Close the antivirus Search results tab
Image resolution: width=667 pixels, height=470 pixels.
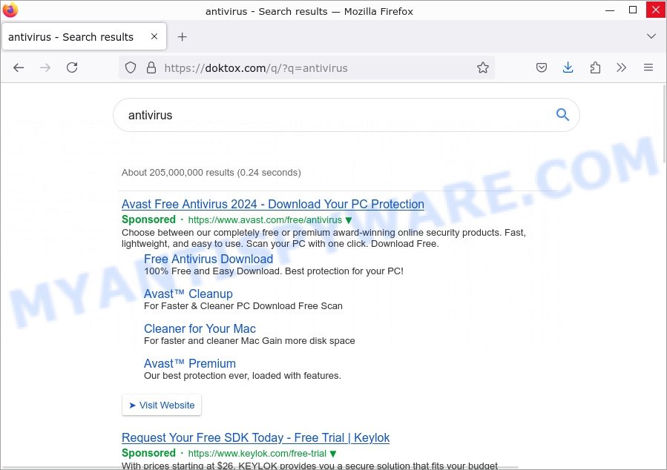tap(154, 36)
